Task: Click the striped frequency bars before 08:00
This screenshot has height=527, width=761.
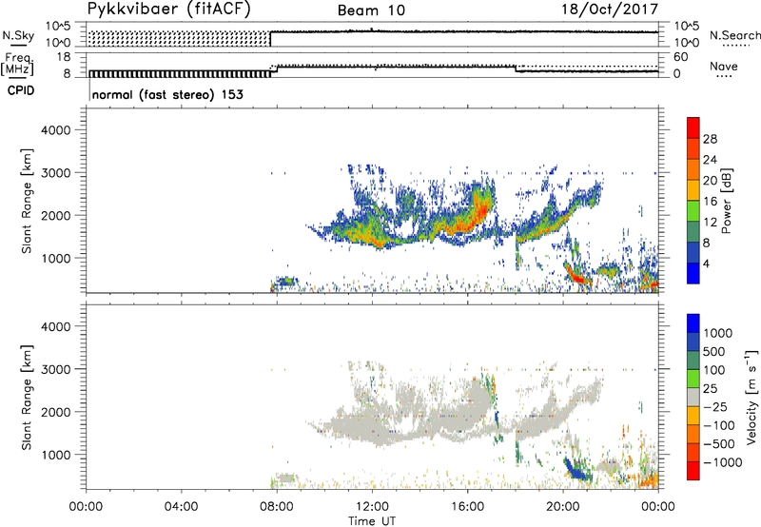Action: [x=179, y=74]
